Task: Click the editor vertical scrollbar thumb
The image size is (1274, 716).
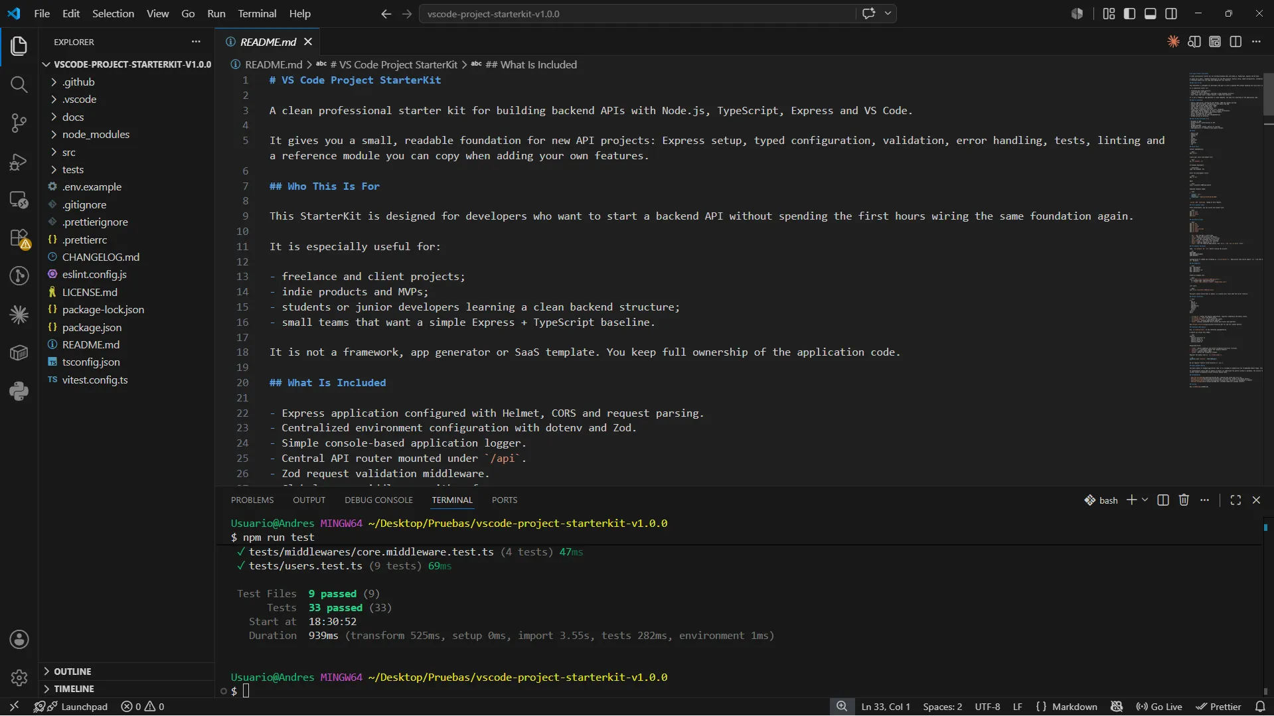Action: coord(1268,94)
